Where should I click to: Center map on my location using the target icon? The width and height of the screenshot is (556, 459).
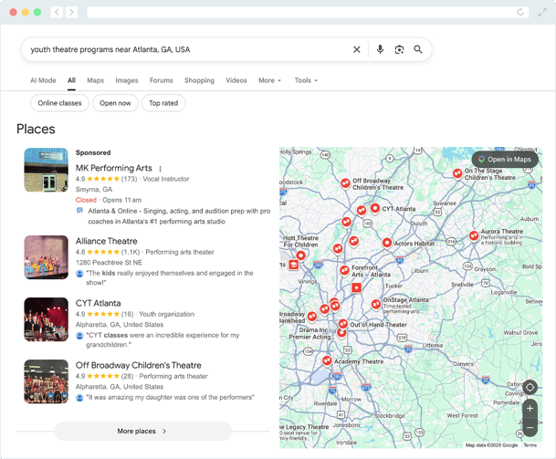point(530,388)
